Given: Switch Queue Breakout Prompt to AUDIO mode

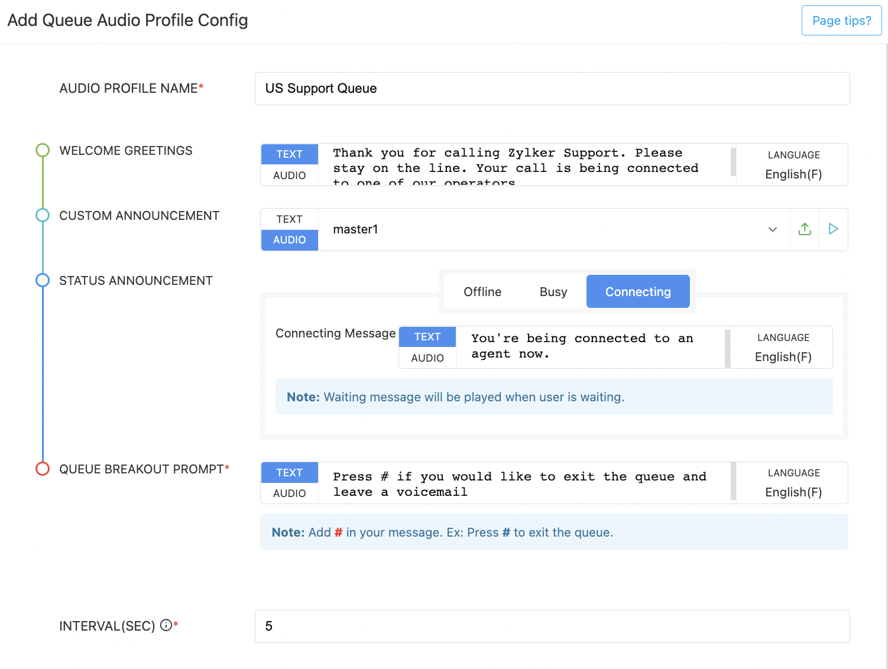Looking at the screenshot, I should [x=290, y=493].
